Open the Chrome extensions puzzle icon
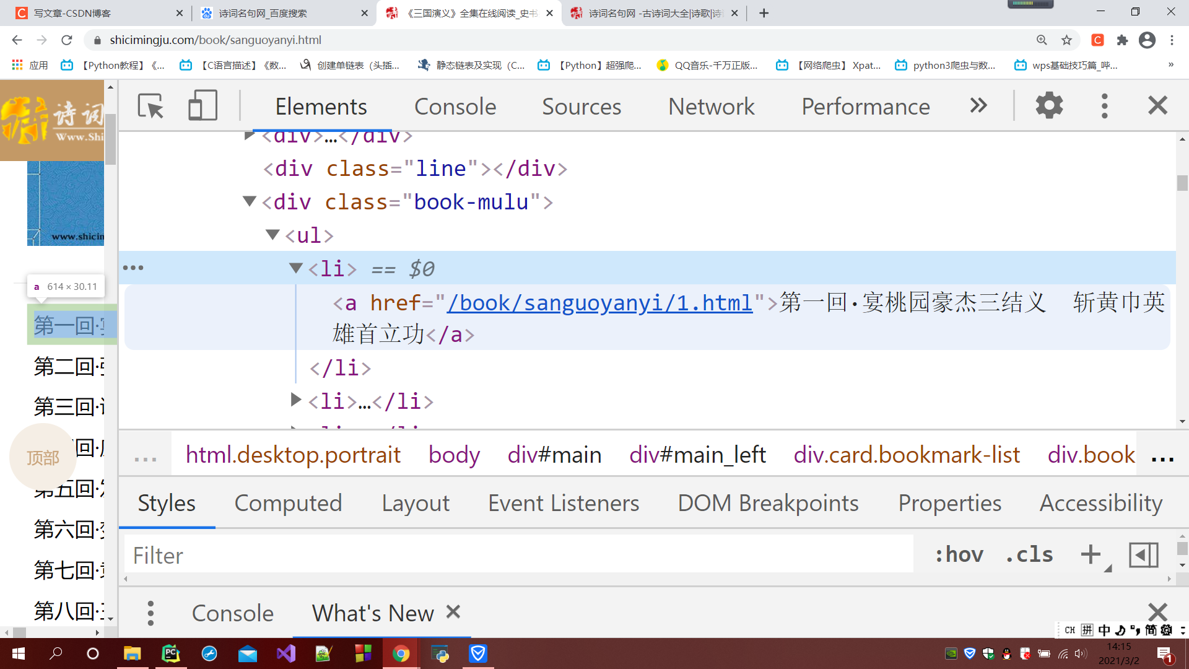 click(1122, 40)
